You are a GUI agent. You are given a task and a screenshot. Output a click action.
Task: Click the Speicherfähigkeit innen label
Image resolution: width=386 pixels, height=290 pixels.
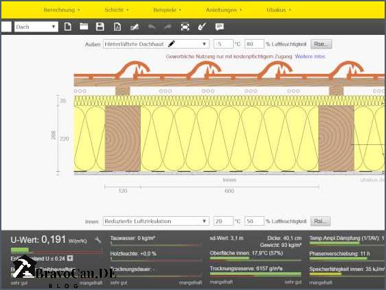[x=347, y=269]
